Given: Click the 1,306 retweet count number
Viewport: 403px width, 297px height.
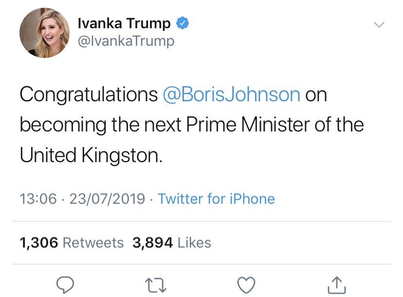Looking at the screenshot, I should point(39,242).
